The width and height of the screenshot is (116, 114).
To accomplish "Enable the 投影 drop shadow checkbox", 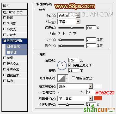I will (4, 18).
